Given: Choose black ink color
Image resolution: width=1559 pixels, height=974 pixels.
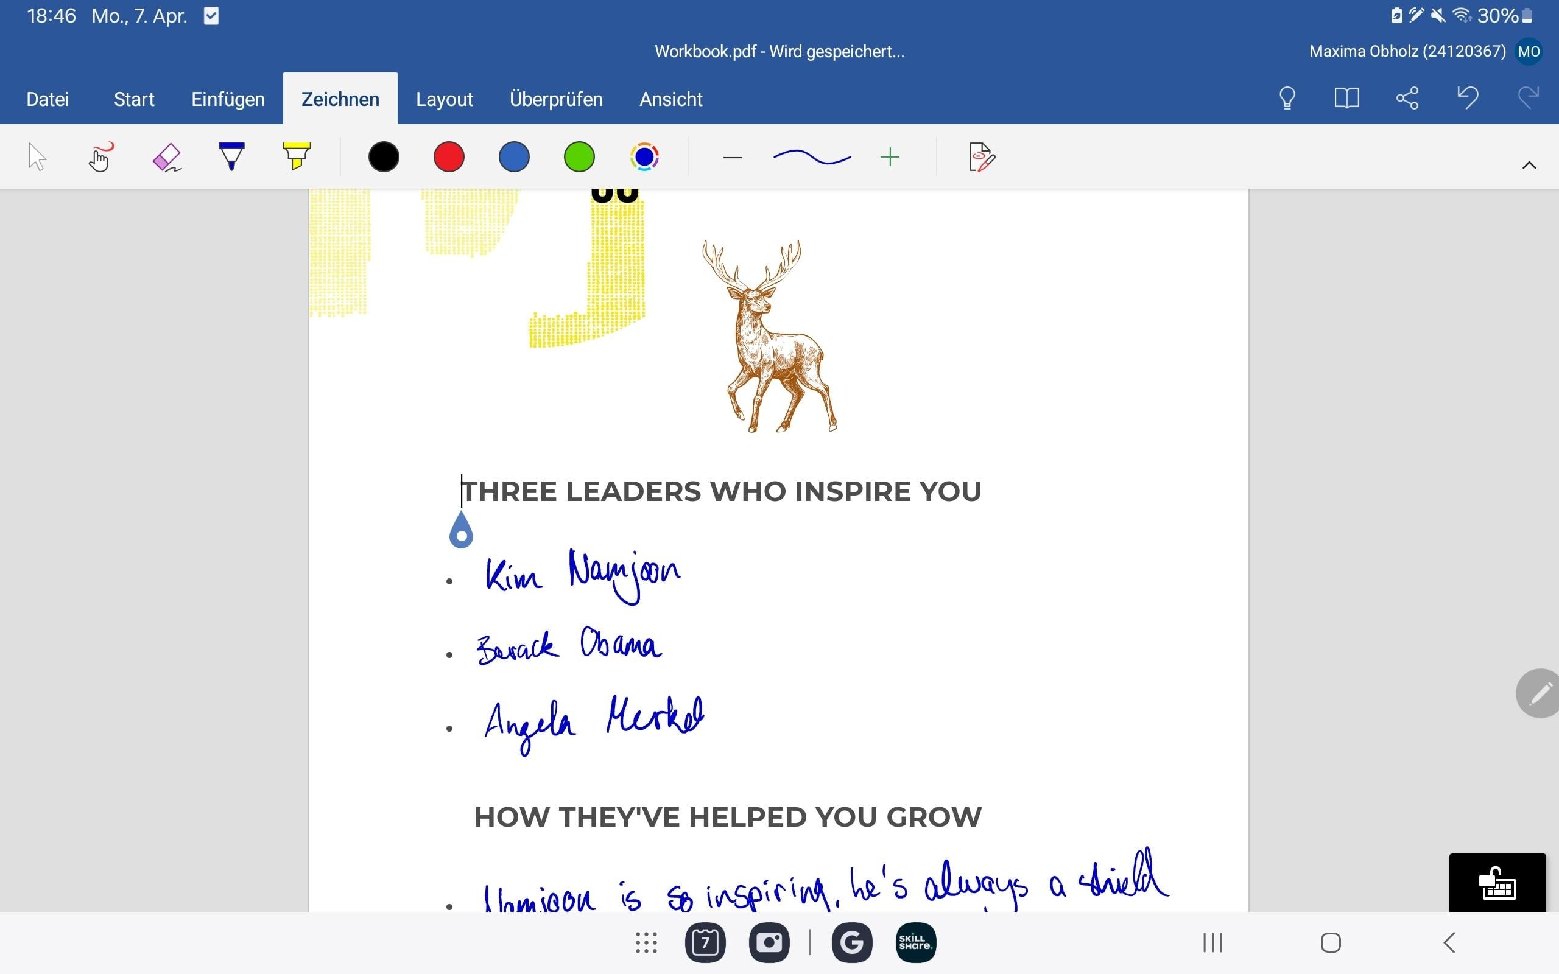Looking at the screenshot, I should 384,157.
